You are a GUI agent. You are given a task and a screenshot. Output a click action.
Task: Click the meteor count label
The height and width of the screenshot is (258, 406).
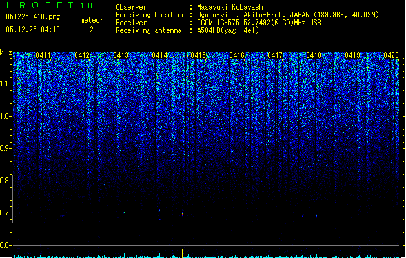[x=92, y=20]
